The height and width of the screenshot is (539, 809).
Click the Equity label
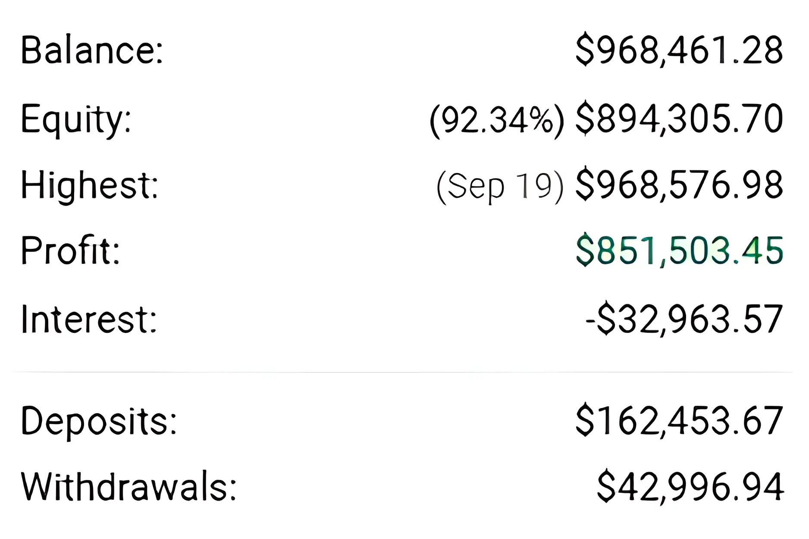click(x=76, y=119)
